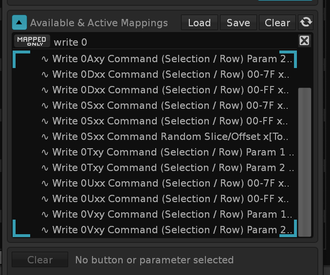Click the search field containing "write 0"
330x275 pixels.
point(170,42)
